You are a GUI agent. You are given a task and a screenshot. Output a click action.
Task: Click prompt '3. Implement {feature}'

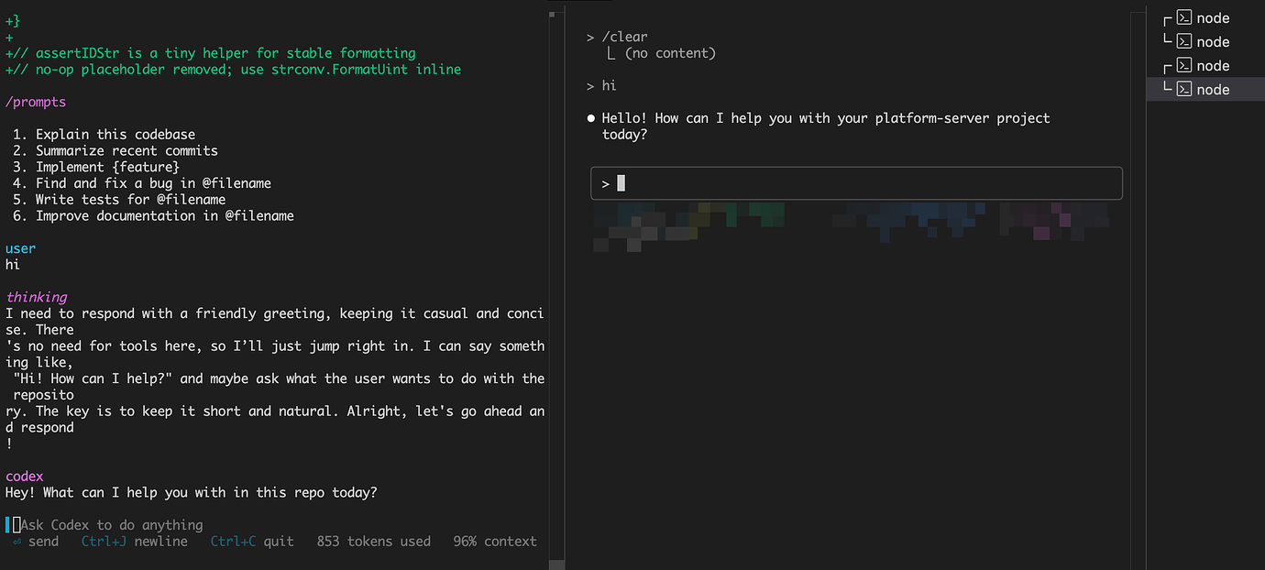[x=96, y=167]
